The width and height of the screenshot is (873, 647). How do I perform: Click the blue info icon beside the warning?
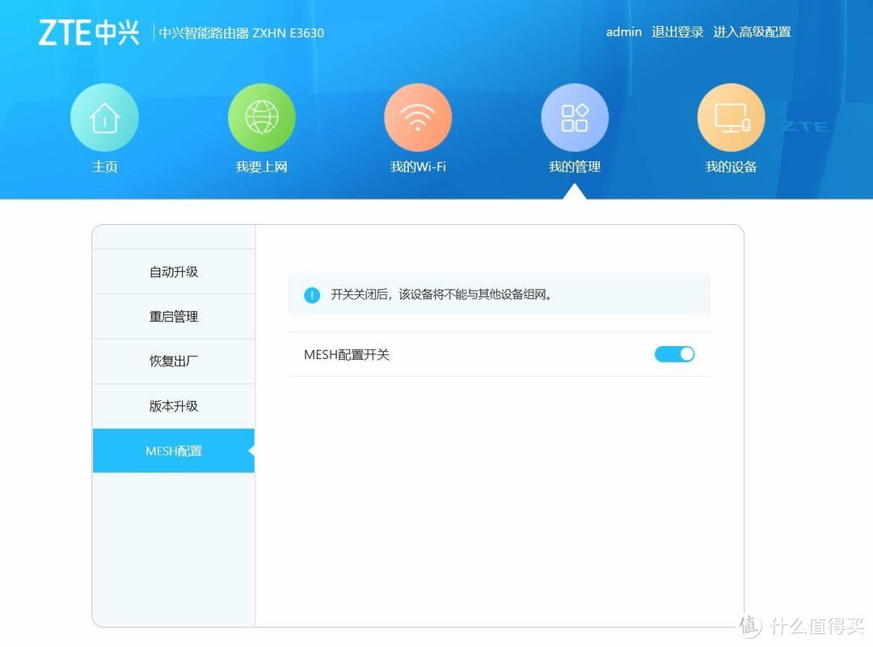coord(311,295)
